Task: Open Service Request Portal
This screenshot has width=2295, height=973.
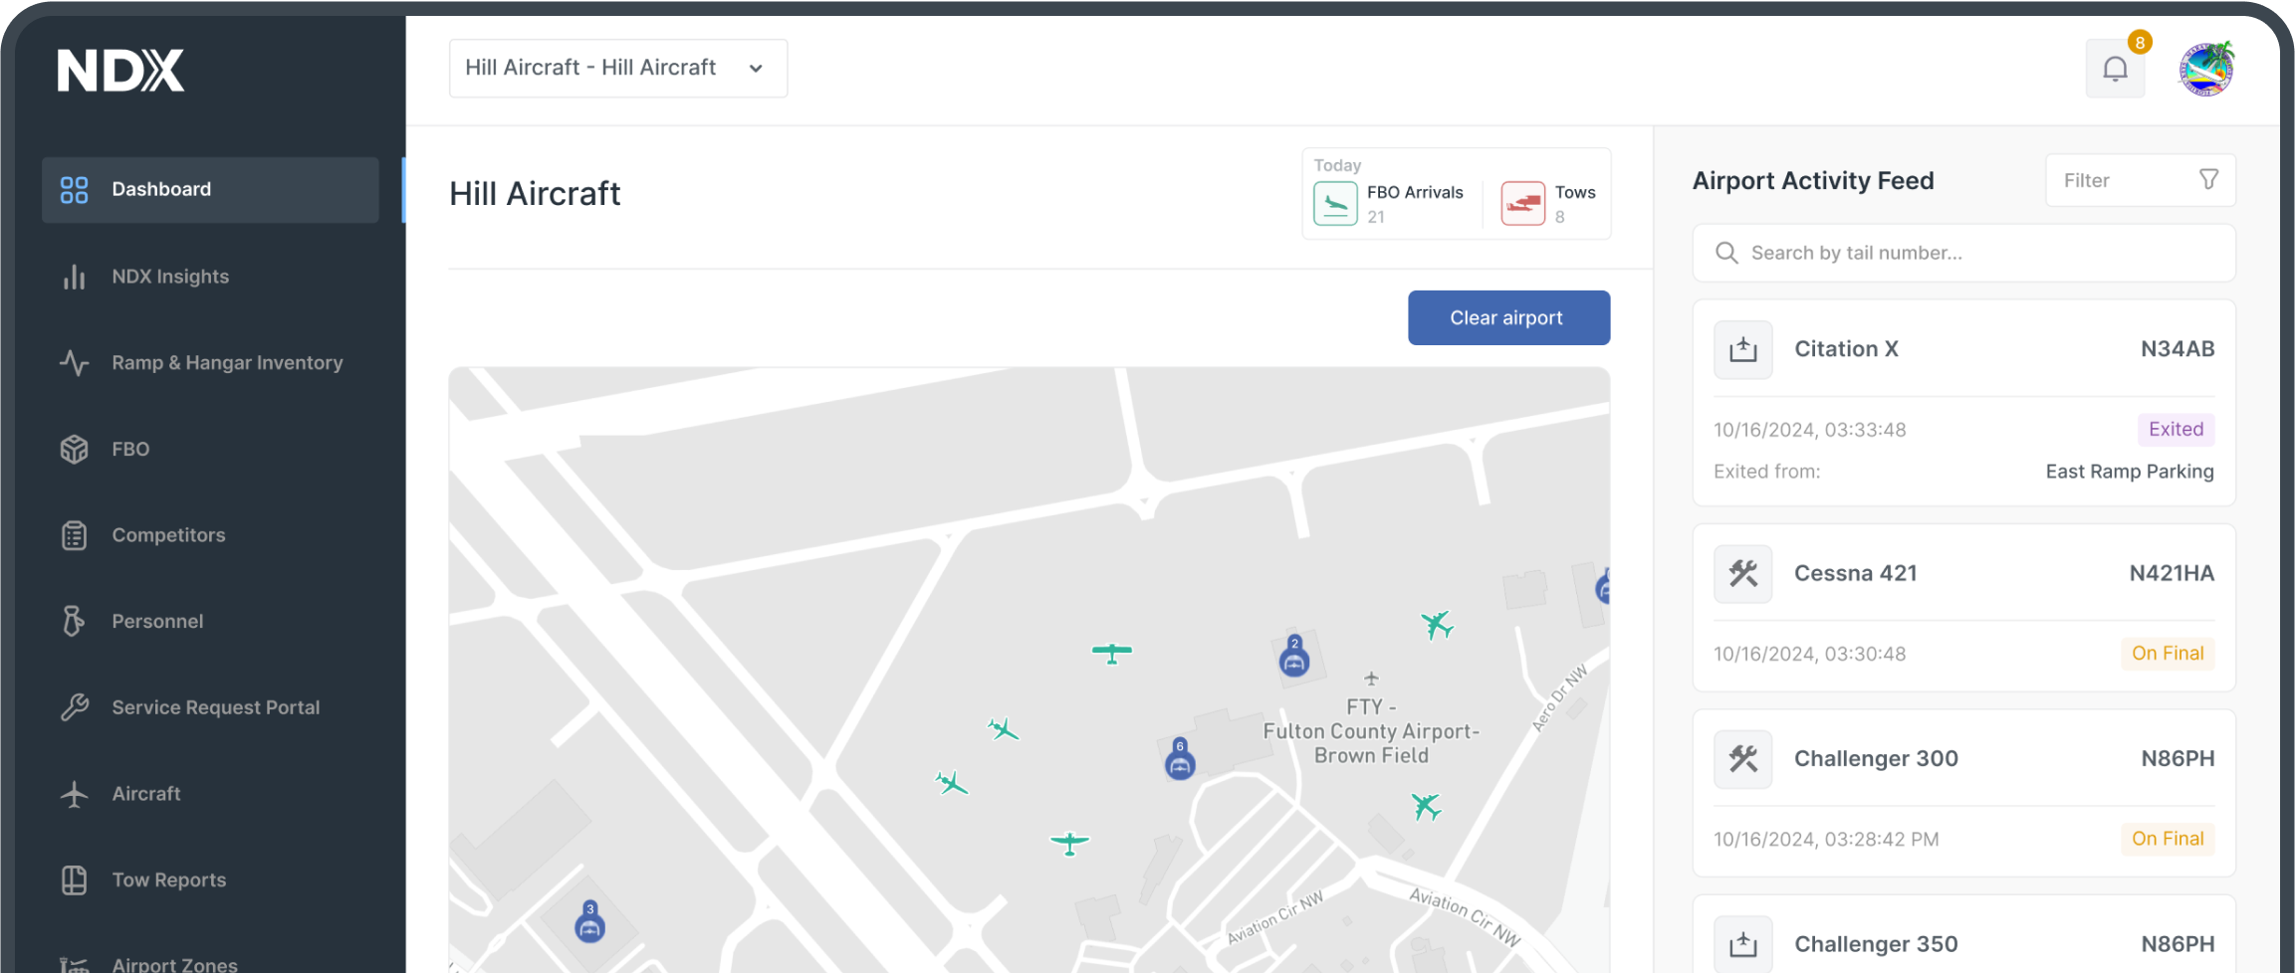Action: tap(216, 707)
